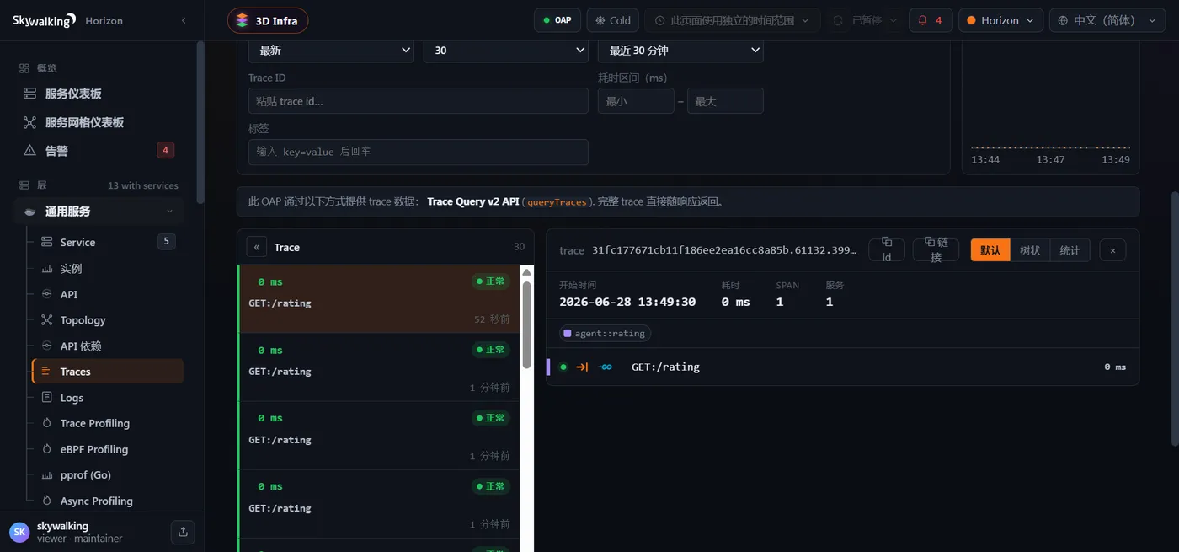Click the export icon beside skywalking user
This screenshot has height=552, width=1179.
(183, 532)
